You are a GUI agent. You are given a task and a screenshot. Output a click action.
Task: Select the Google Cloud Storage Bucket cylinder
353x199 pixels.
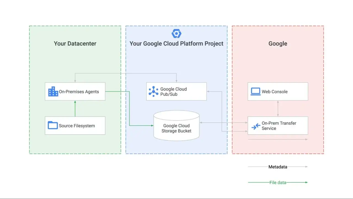tap(176, 125)
